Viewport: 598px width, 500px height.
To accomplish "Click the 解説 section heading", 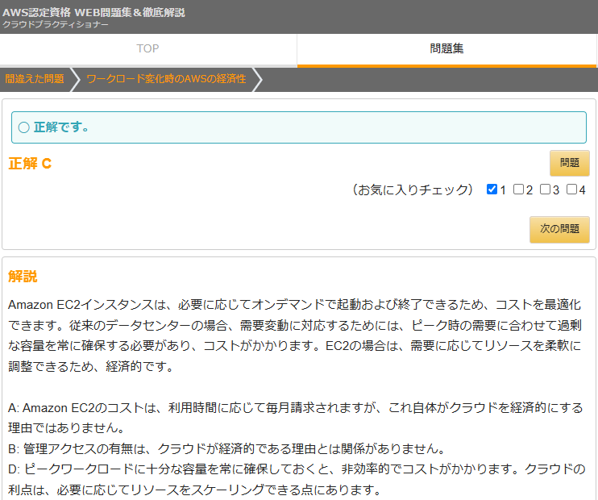I will [x=23, y=277].
